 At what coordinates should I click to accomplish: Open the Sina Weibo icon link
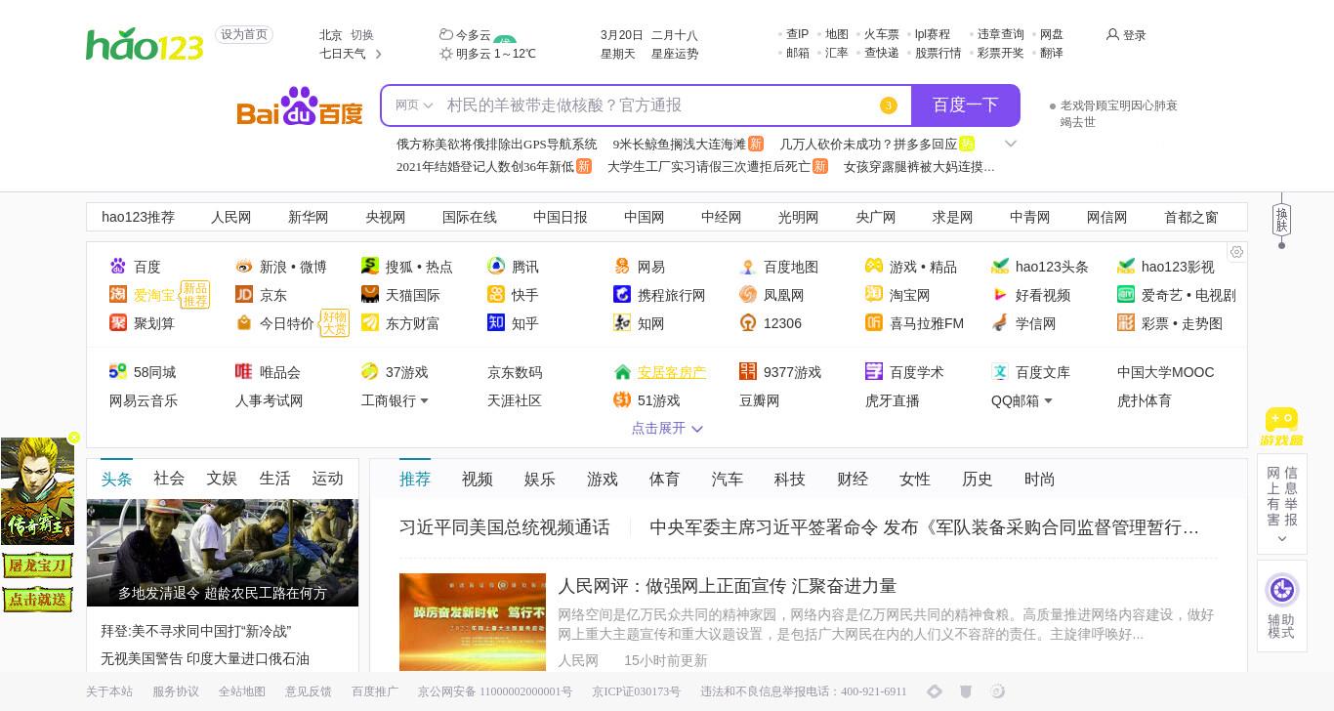coord(244,266)
